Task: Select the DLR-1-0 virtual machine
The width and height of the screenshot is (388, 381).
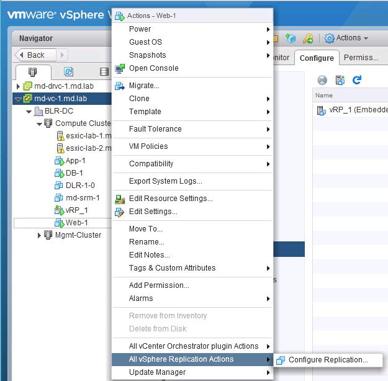Action: 80,186
